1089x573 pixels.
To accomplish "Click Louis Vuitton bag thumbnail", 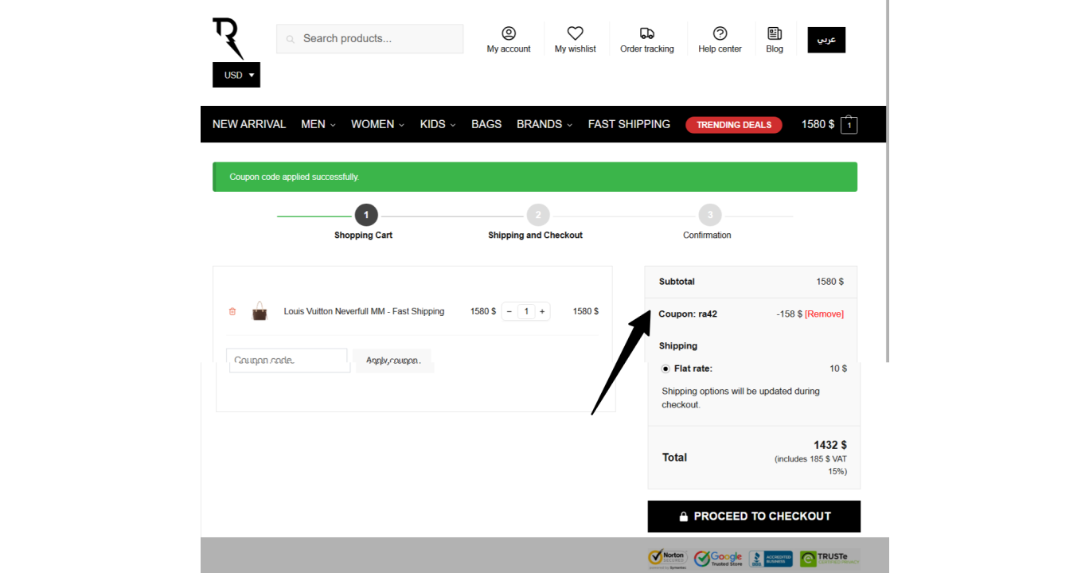I will tap(260, 311).
